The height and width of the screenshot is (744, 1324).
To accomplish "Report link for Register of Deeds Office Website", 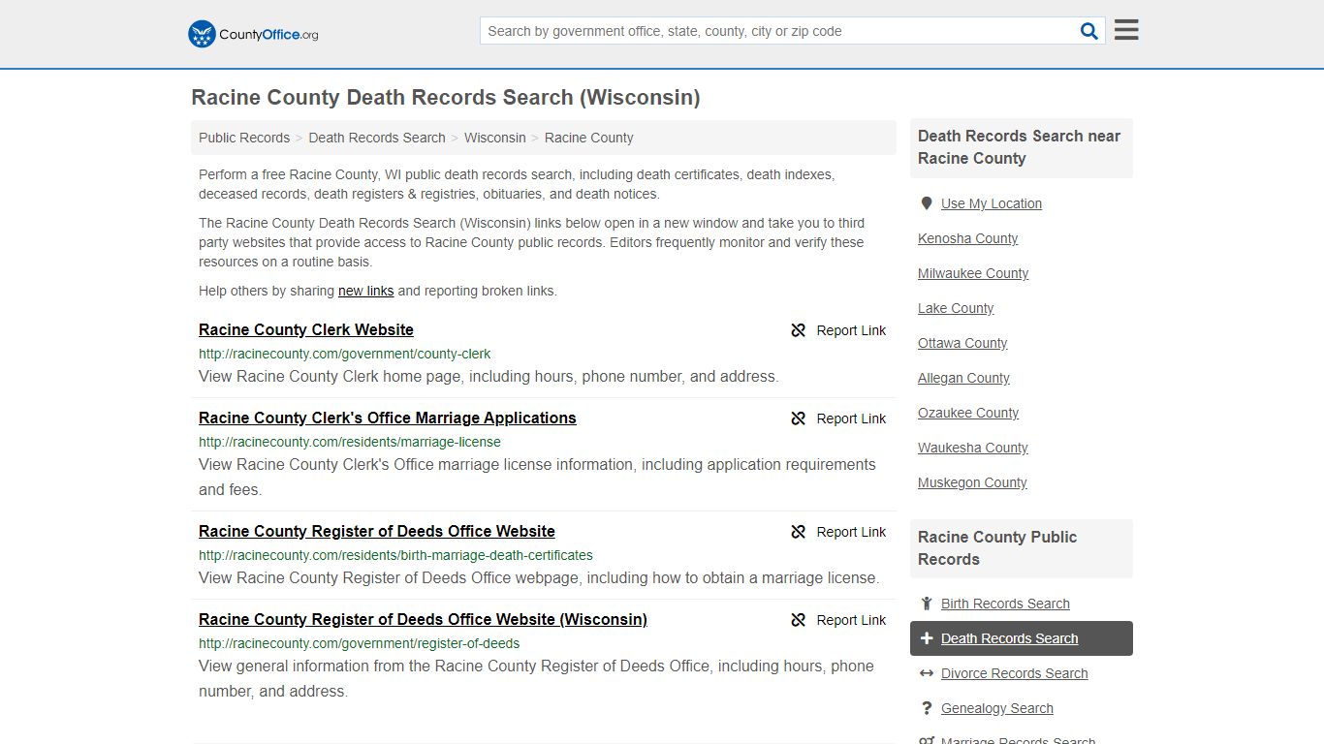I will (851, 532).
